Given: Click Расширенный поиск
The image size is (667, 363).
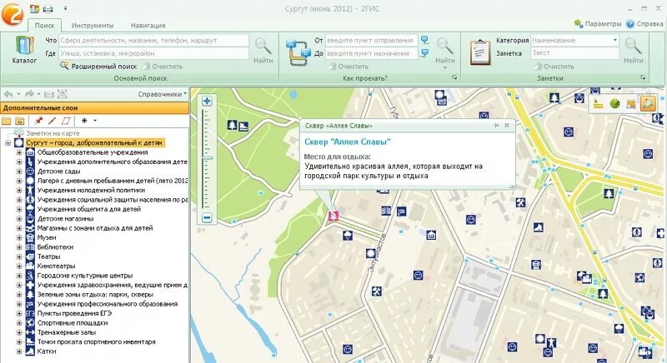Looking at the screenshot, I should (98, 67).
